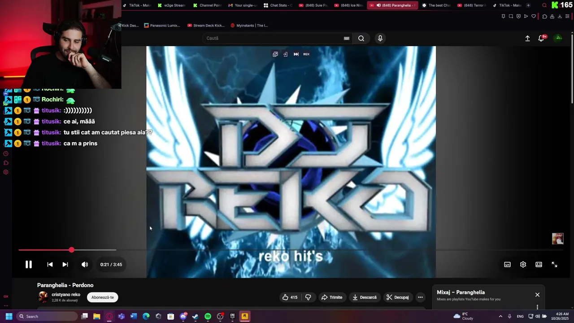The width and height of the screenshot is (574, 323).
Task: Open the taskbar volume control
Action: click(537, 316)
